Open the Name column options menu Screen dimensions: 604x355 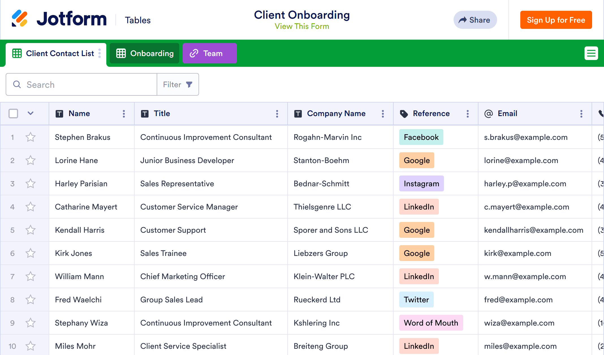(124, 114)
